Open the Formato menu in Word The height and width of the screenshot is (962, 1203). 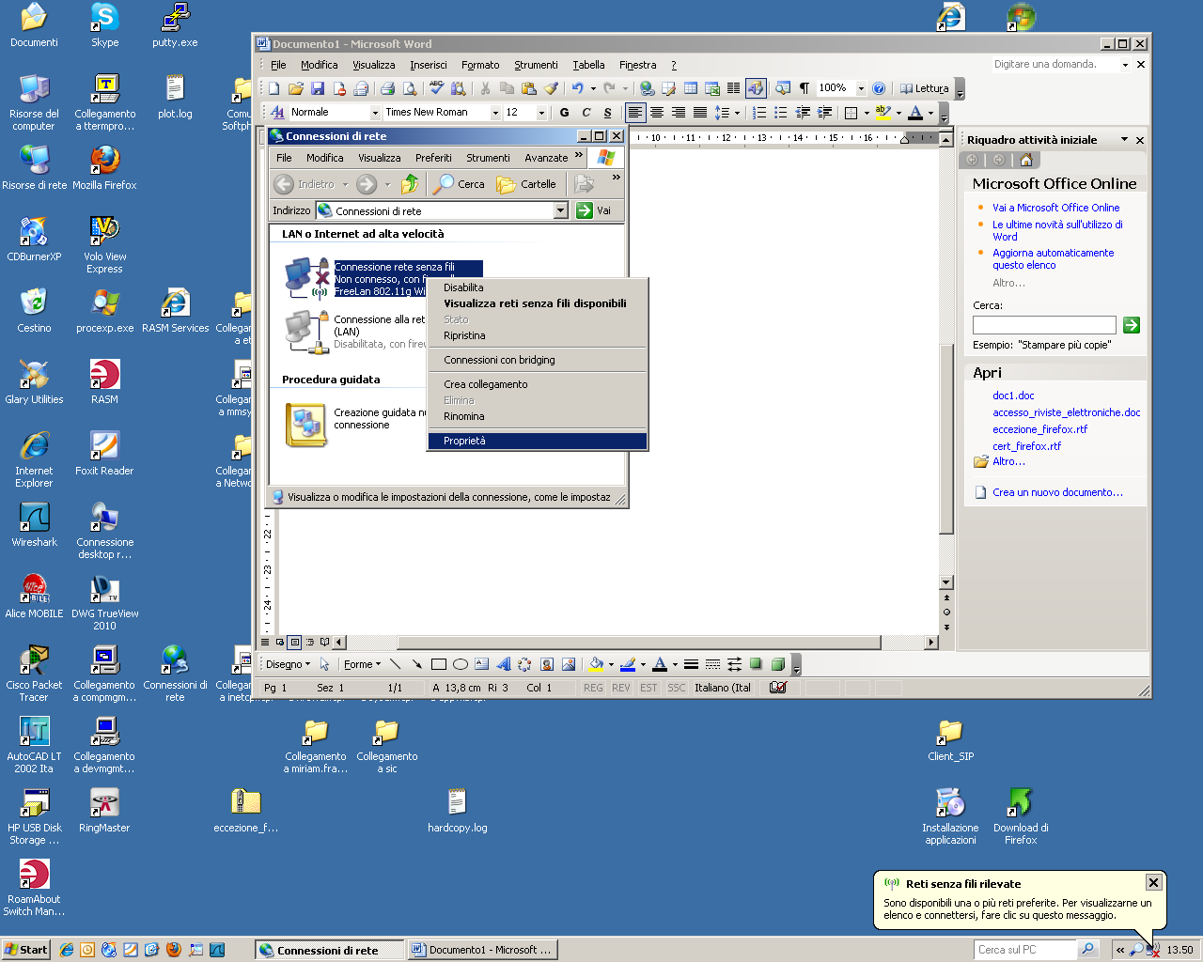click(x=480, y=65)
